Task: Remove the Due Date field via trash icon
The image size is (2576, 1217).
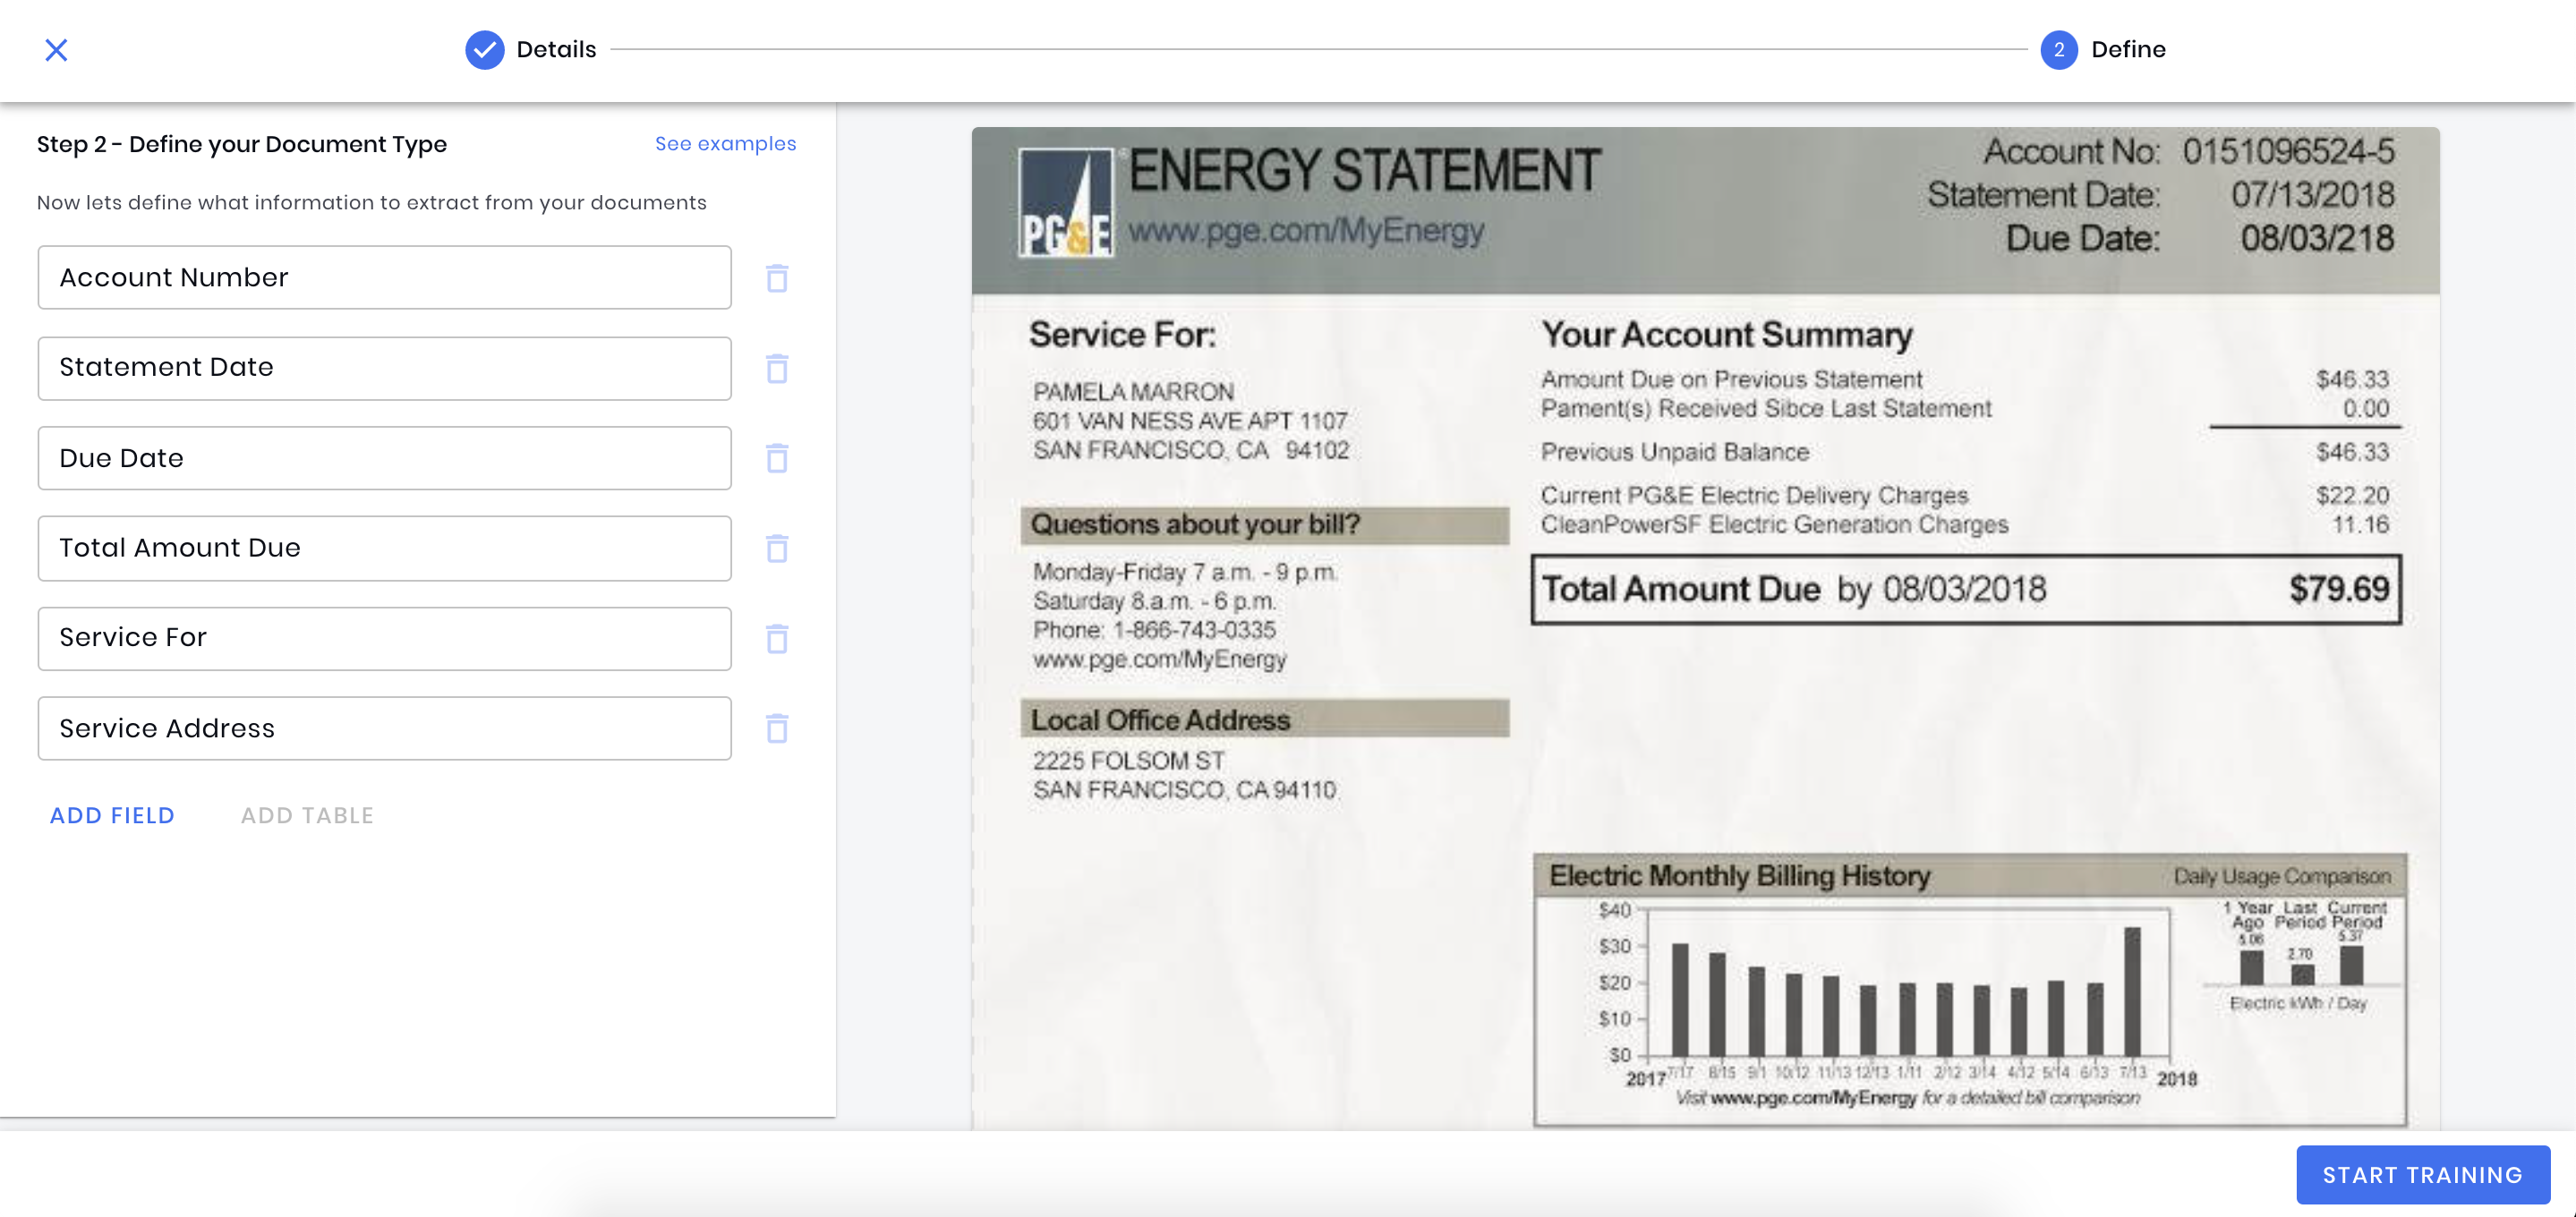Action: coord(777,458)
